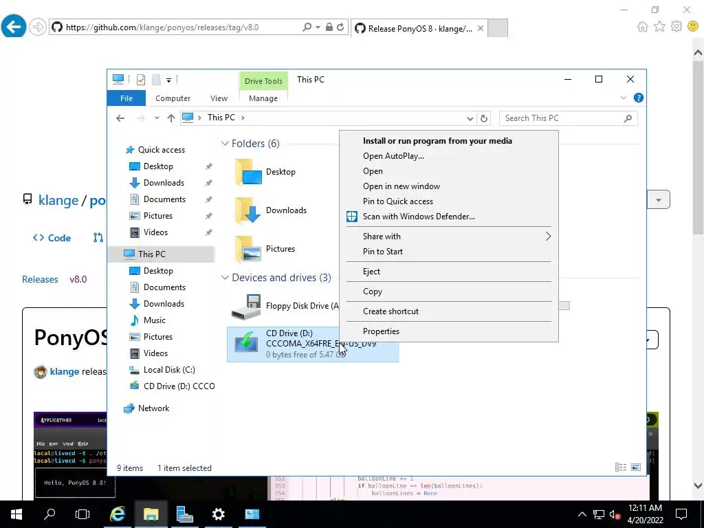Refresh the GitHub page in IE
Viewport: 704px width, 528px height.
pos(340,27)
